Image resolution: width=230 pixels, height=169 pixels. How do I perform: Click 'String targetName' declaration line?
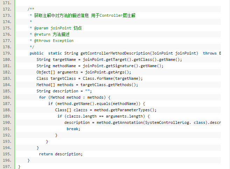[x=109, y=59]
